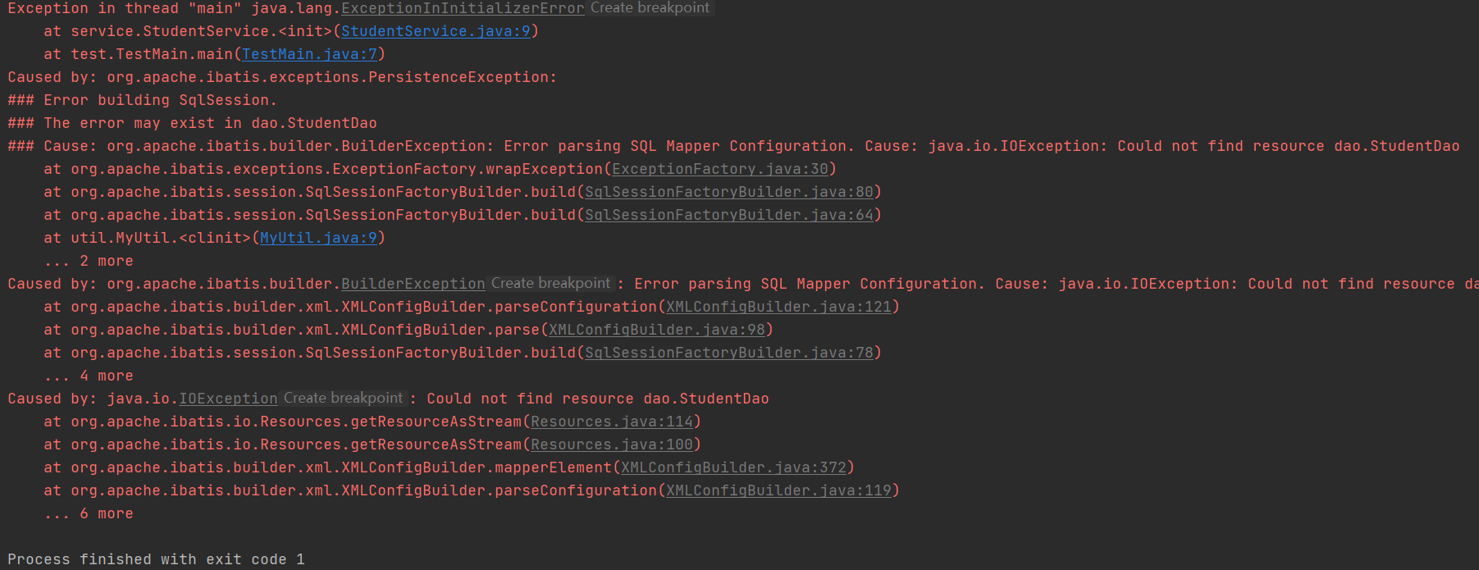The width and height of the screenshot is (1479, 570).
Task: Open the StudentService.java:9 link
Action: click(436, 31)
